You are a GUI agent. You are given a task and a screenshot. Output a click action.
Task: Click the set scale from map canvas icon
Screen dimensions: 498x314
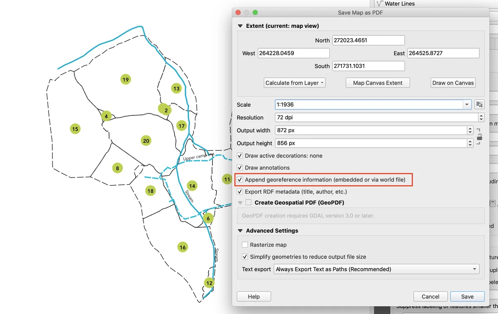pyautogui.click(x=479, y=105)
